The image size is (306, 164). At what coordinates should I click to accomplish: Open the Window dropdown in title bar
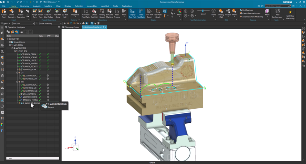pyautogui.click(x=52, y=2)
